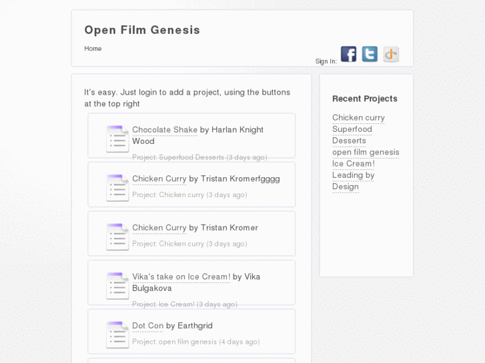The height and width of the screenshot is (363, 485).
Task: Click the Recent Projects heading
Action: point(365,99)
